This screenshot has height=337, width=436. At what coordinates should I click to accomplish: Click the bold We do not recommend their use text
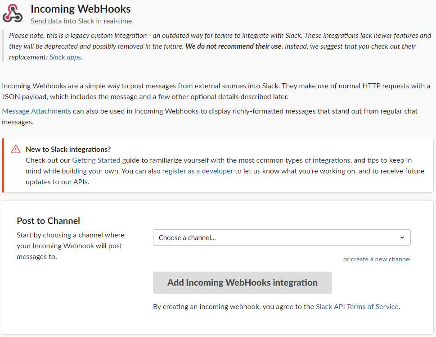pyautogui.click(x=234, y=46)
